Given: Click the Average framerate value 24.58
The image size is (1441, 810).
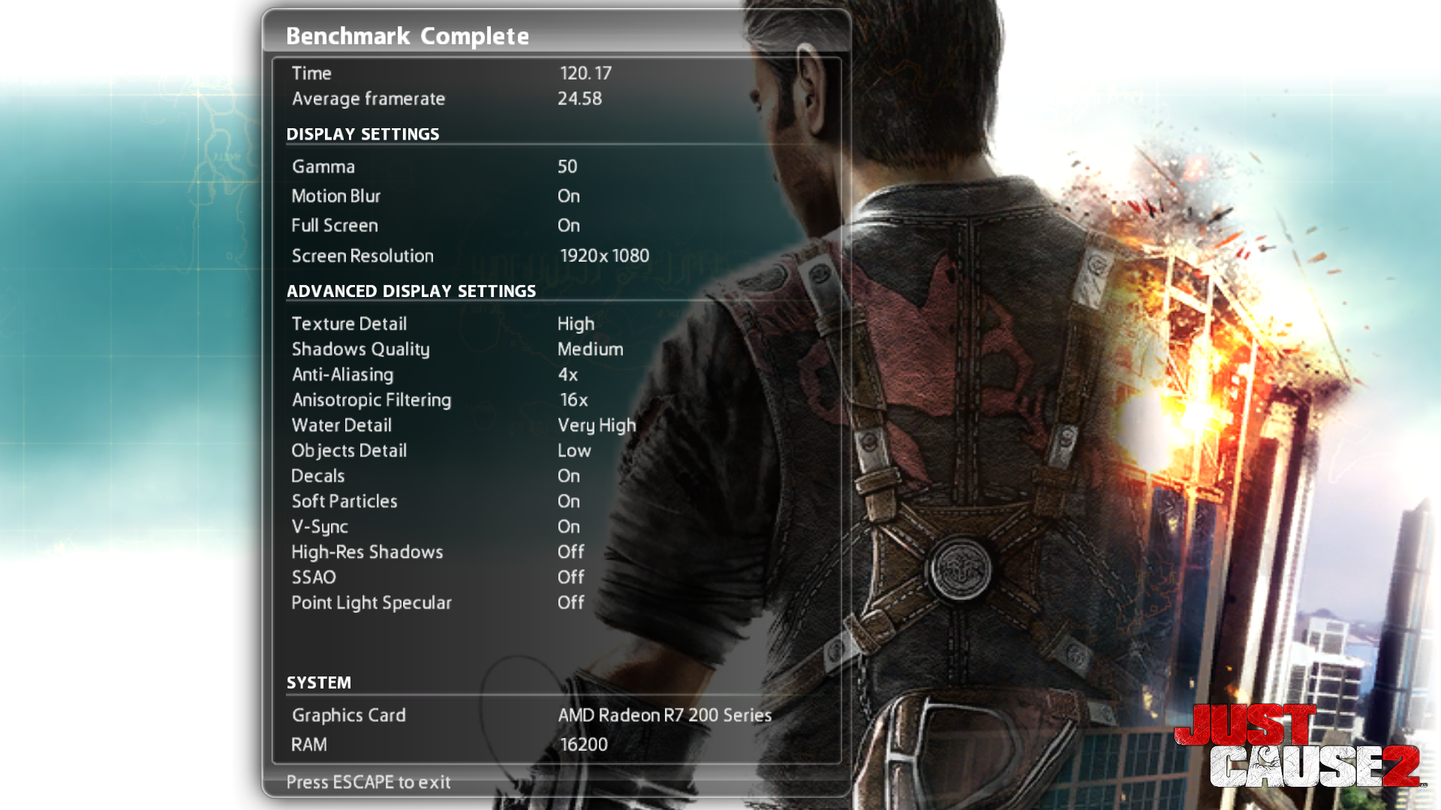Looking at the screenshot, I should [579, 99].
